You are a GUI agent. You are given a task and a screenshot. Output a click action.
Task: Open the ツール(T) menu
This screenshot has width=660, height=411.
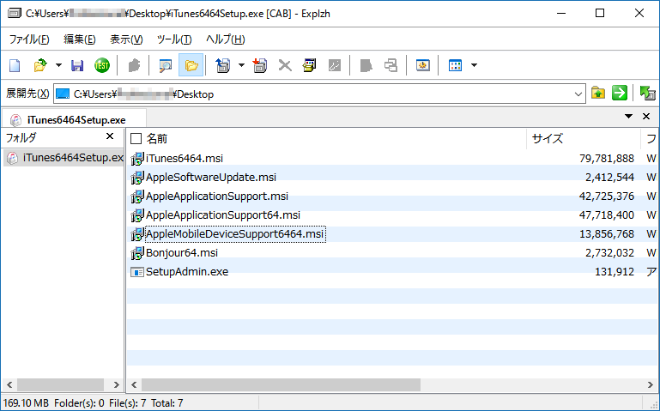[x=174, y=39]
